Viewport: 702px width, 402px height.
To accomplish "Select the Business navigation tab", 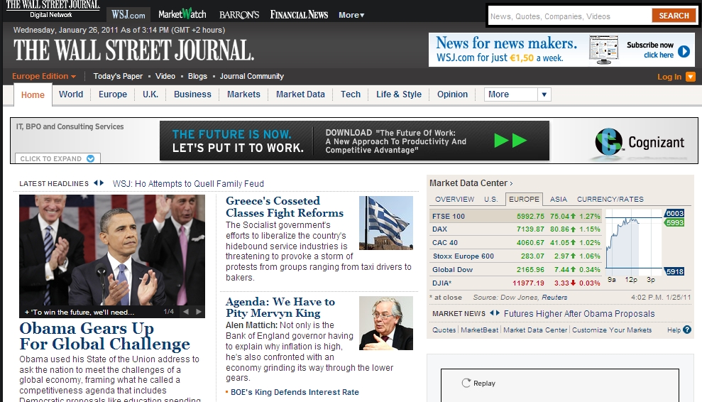I will (x=192, y=94).
